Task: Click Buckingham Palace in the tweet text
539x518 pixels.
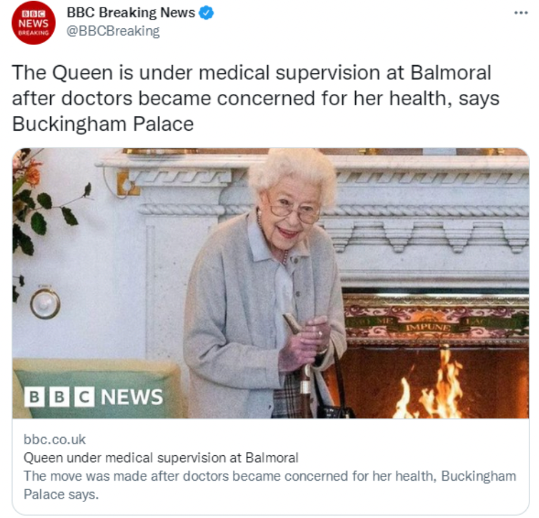Action: 103,124
